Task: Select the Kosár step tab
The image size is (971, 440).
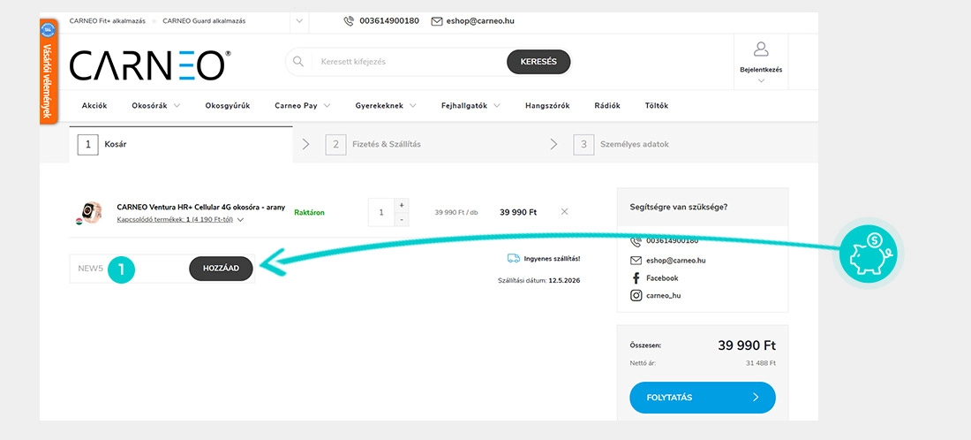Action: tap(181, 144)
